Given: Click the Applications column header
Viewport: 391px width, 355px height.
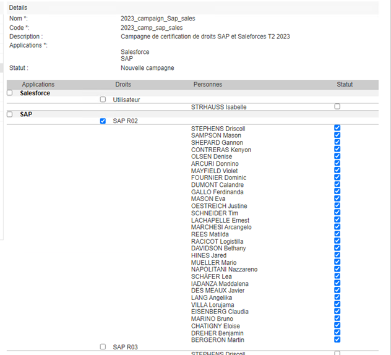Looking at the screenshot, I should [38, 85].
